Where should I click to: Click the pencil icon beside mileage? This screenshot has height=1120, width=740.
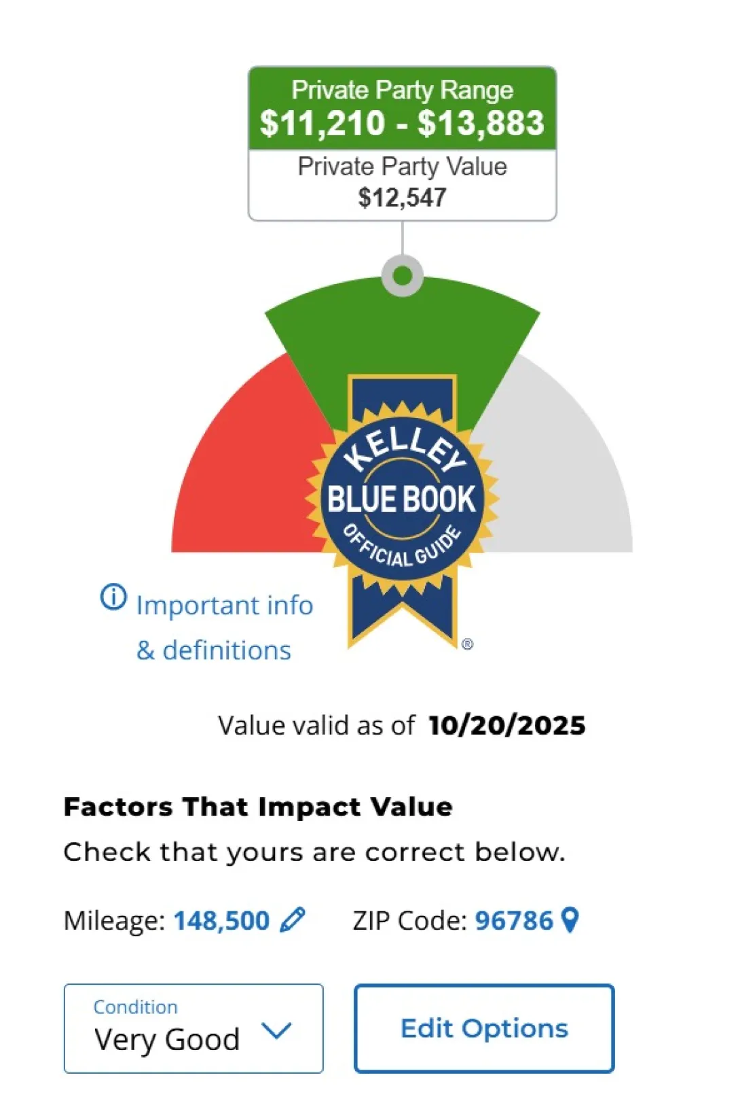(x=293, y=920)
